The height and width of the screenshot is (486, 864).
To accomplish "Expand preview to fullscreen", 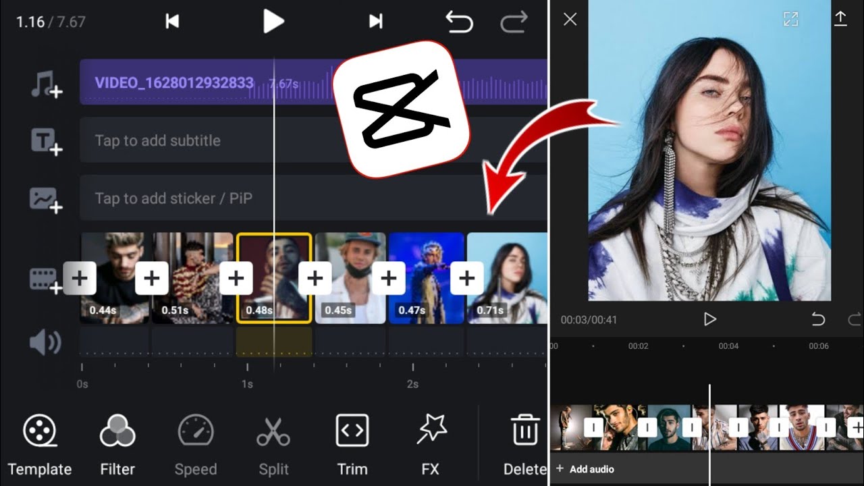I will click(790, 19).
